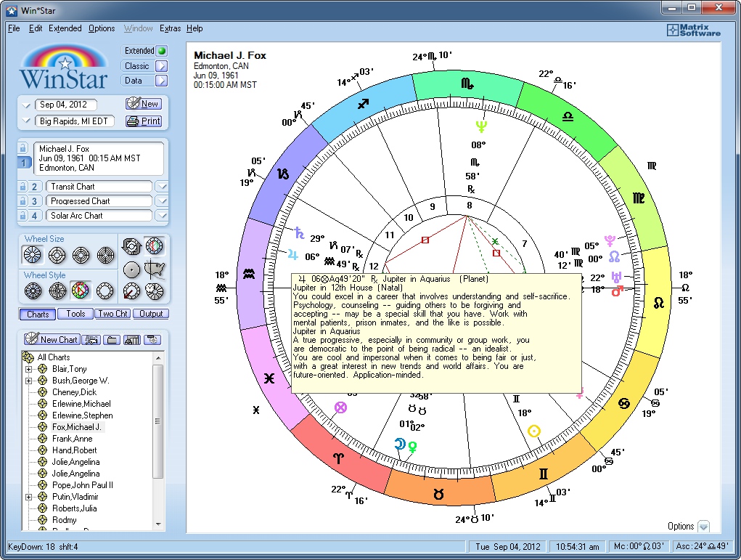
Task: Open the Extended menu
Action: pyautogui.click(x=65, y=28)
